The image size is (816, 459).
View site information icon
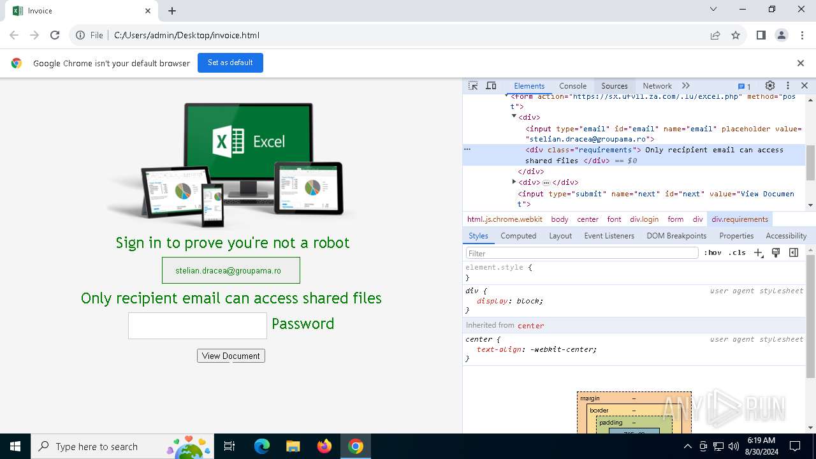[x=80, y=35]
